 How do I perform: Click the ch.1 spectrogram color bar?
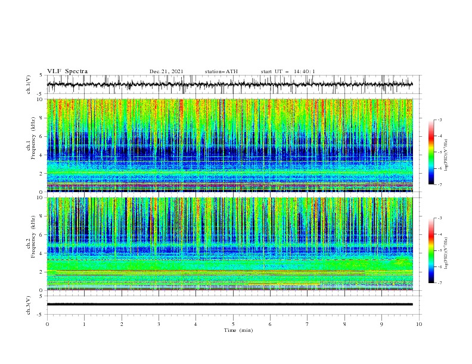pyautogui.click(x=431, y=152)
